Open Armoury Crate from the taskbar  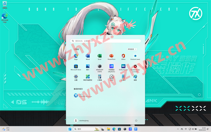pyautogui.click(x=125, y=129)
